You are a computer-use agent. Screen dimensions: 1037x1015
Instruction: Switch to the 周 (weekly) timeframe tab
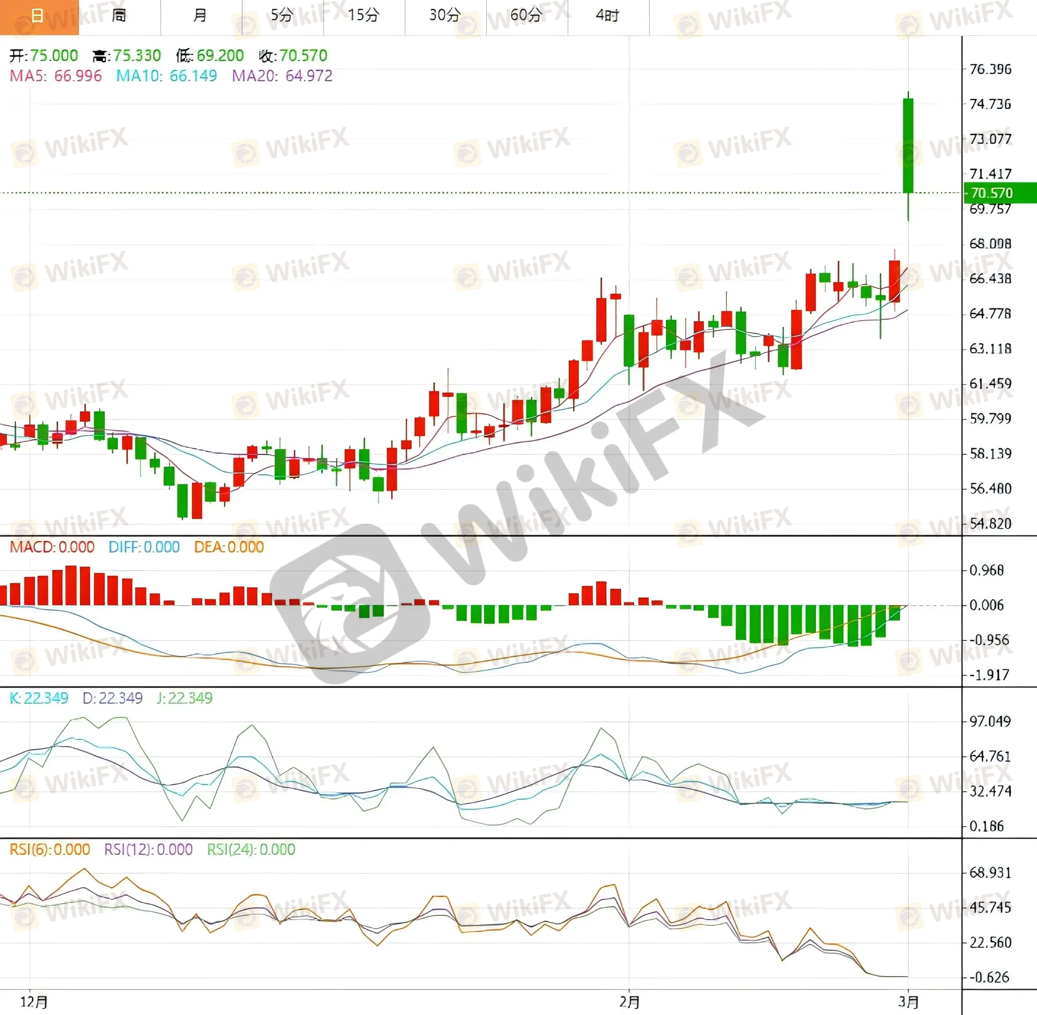point(119,16)
